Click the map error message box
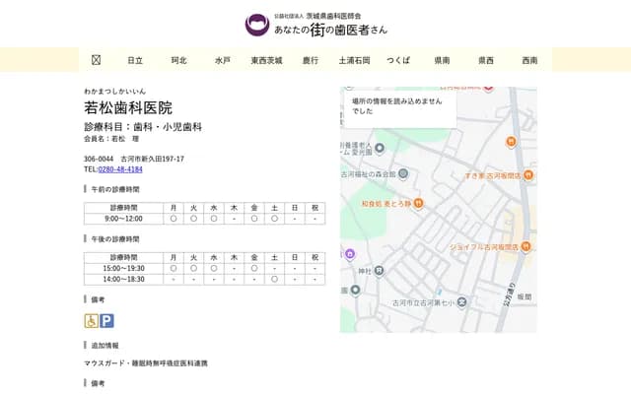The image size is (631, 394). [400, 107]
